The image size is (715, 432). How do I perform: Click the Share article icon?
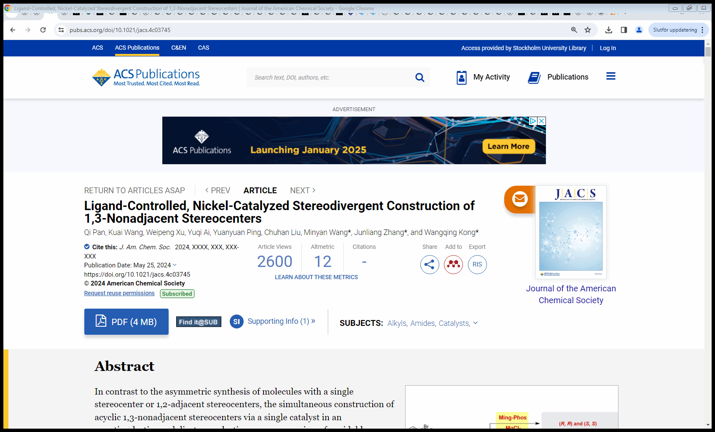point(429,264)
